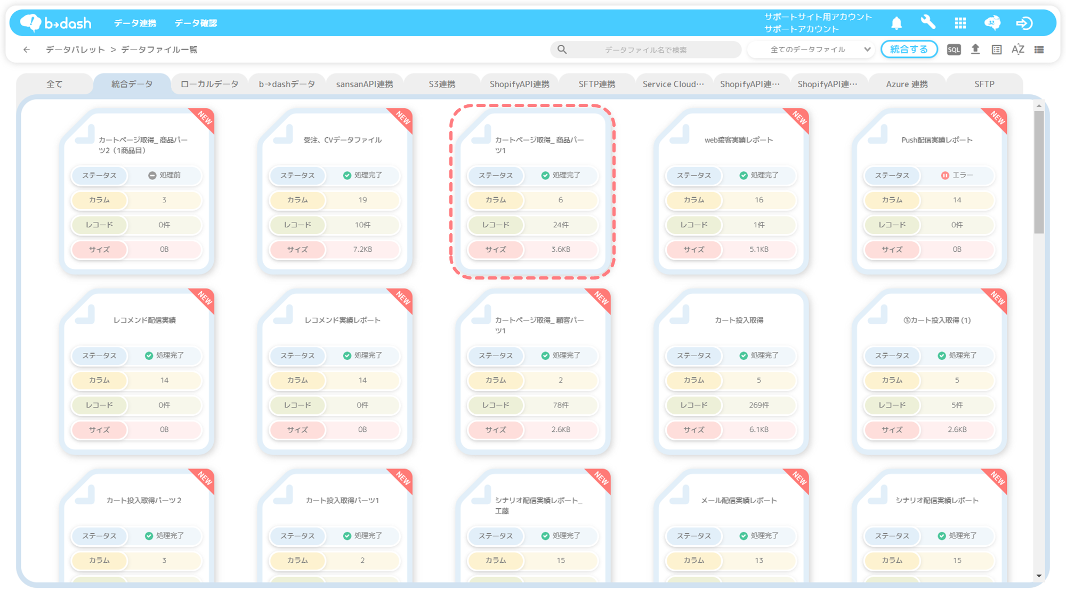Click 5.1KB size on web接客実績レポート
This screenshot has width=1066, height=599.
pyautogui.click(x=759, y=249)
